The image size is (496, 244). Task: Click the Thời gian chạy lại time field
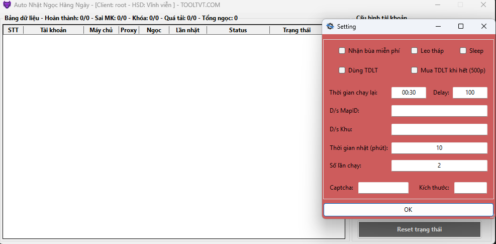409,93
